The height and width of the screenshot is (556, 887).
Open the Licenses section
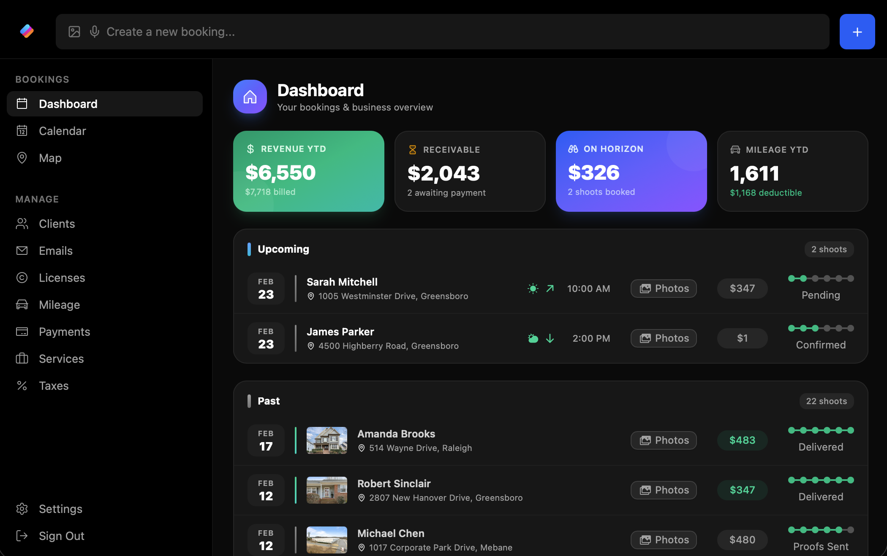[62, 278]
